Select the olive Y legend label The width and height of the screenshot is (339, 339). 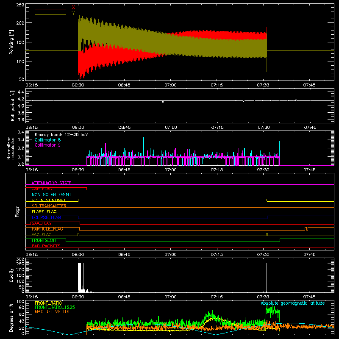click(73, 13)
